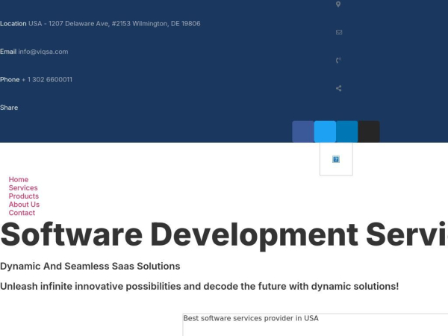
Task: Click the black share button
Action: click(369, 131)
